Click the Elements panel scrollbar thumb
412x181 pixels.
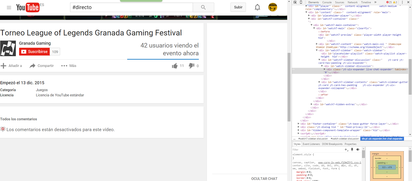tap(410, 77)
